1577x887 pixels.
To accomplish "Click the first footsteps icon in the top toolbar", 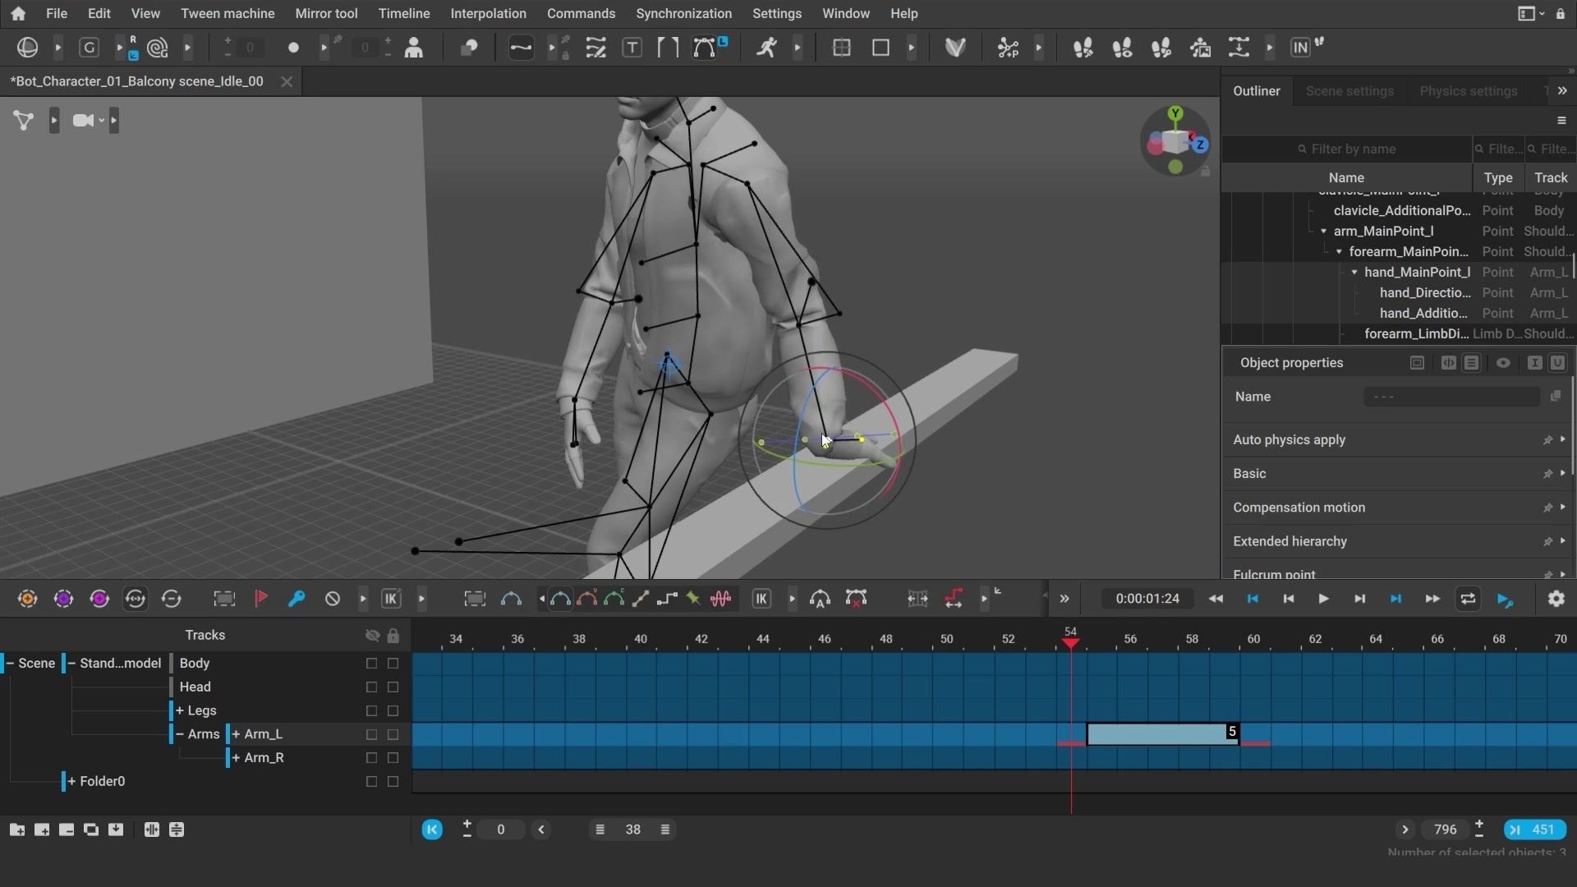I will click(x=1083, y=48).
